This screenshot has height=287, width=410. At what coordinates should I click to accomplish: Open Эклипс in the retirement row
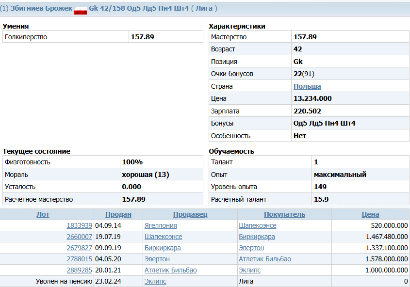click(x=155, y=281)
